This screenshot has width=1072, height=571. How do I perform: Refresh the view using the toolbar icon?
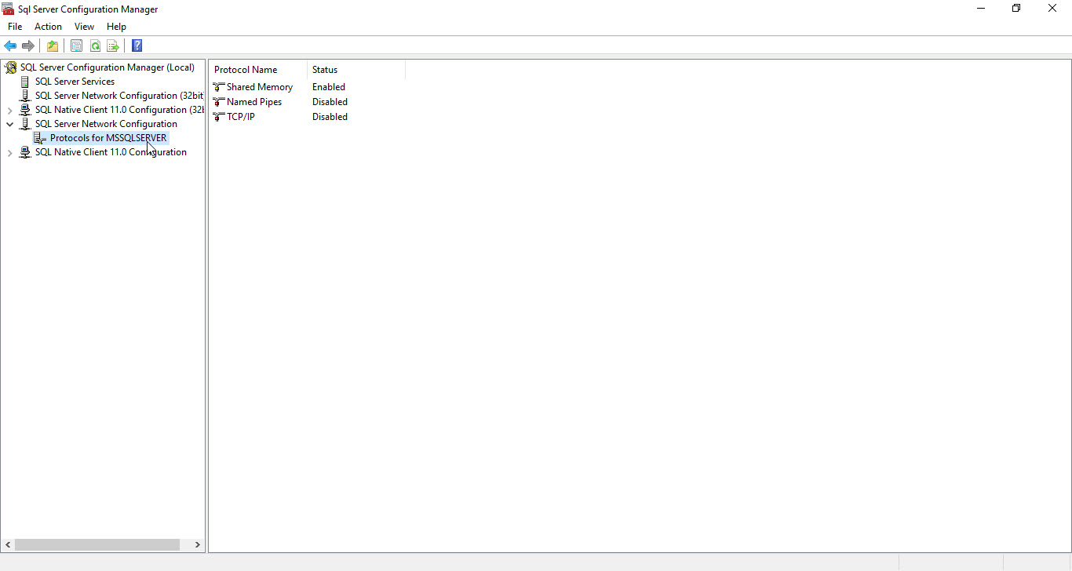(x=95, y=45)
